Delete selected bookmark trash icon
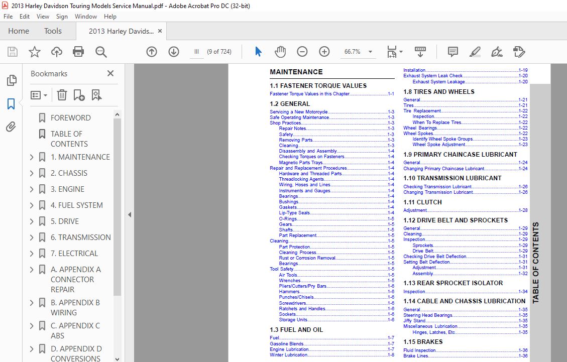567x362 pixels. [62, 95]
